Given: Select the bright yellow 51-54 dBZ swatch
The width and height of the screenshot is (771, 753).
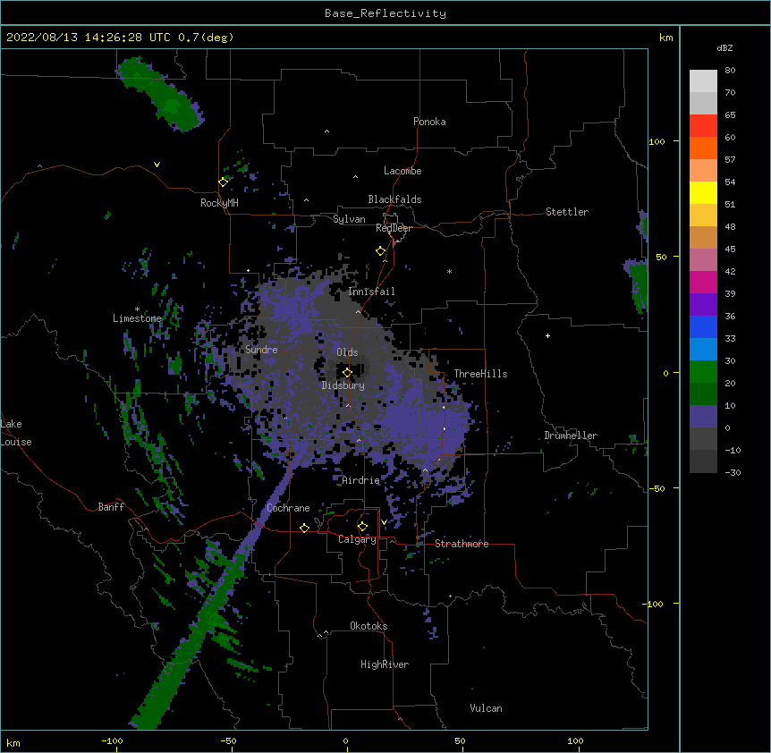Looking at the screenshot, I should coord(703,192).
